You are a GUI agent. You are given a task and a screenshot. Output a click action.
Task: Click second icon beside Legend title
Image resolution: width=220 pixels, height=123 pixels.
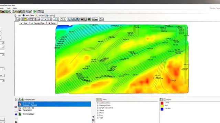[164, 99]
